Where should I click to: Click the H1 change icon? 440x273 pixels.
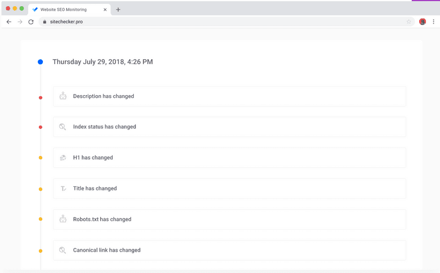pos(63,158)
